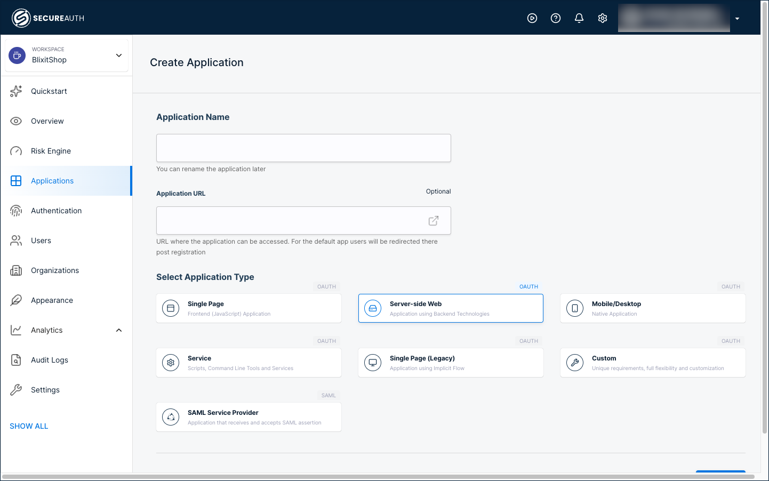The width and height of the screenshot is (769, 481).
Task: Open Settings in the sidebar
Action: 66,390
